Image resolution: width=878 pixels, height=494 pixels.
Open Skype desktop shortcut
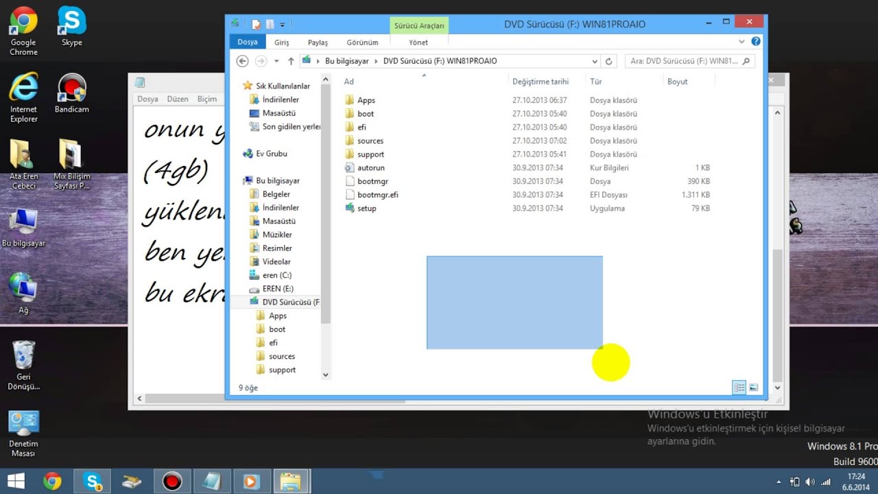[71, 27]
